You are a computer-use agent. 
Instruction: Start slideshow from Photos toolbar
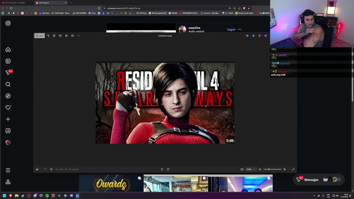pyautogui.click(x=72, y=36)
